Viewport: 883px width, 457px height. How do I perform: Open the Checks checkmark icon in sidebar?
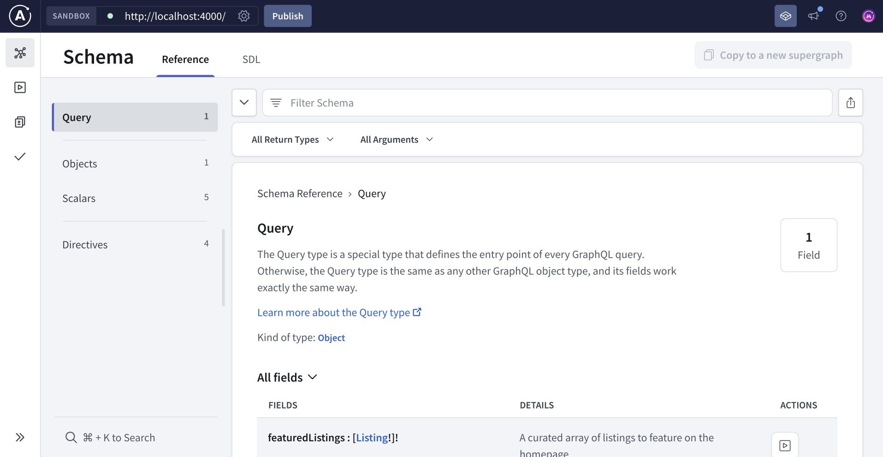pos(20,156)
